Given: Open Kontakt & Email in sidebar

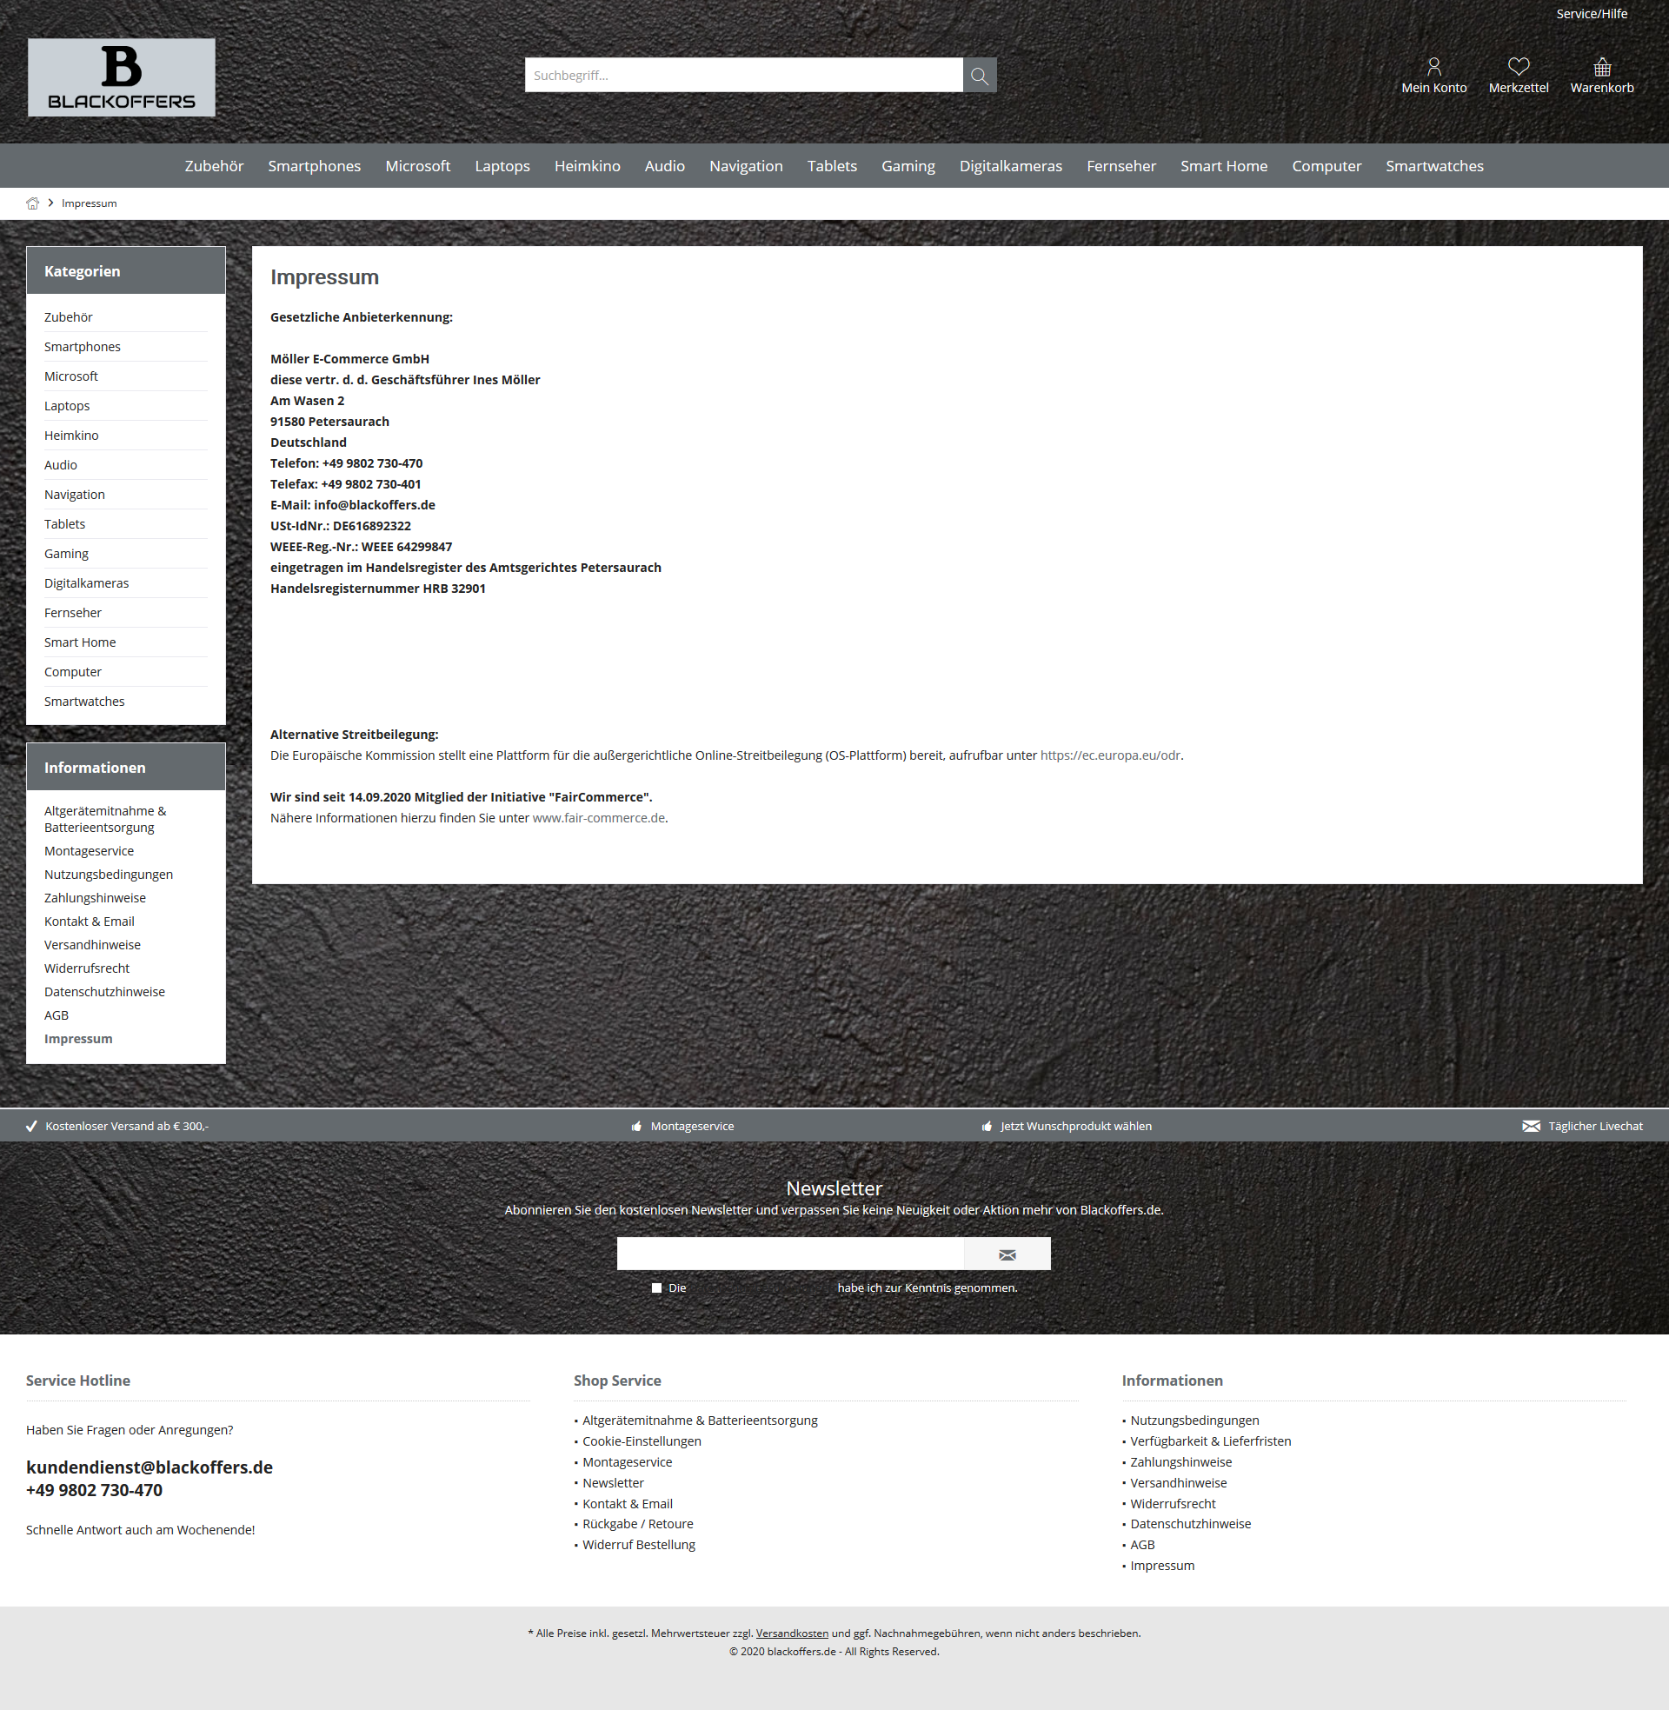Looking at the screenshot, I should (90, 922).
